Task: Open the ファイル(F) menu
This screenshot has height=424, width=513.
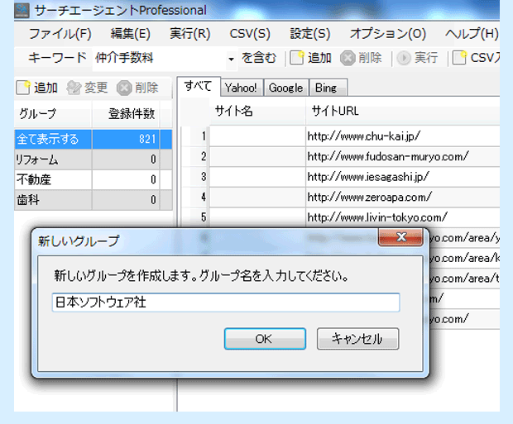Action: [60, 33]
